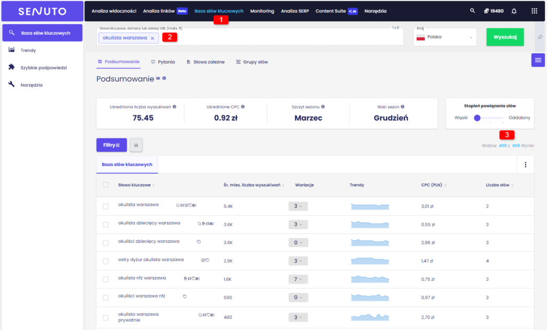The image size is (547, 330).
Task: Click the save icon beside Filtry
Action: pos(136,145)
